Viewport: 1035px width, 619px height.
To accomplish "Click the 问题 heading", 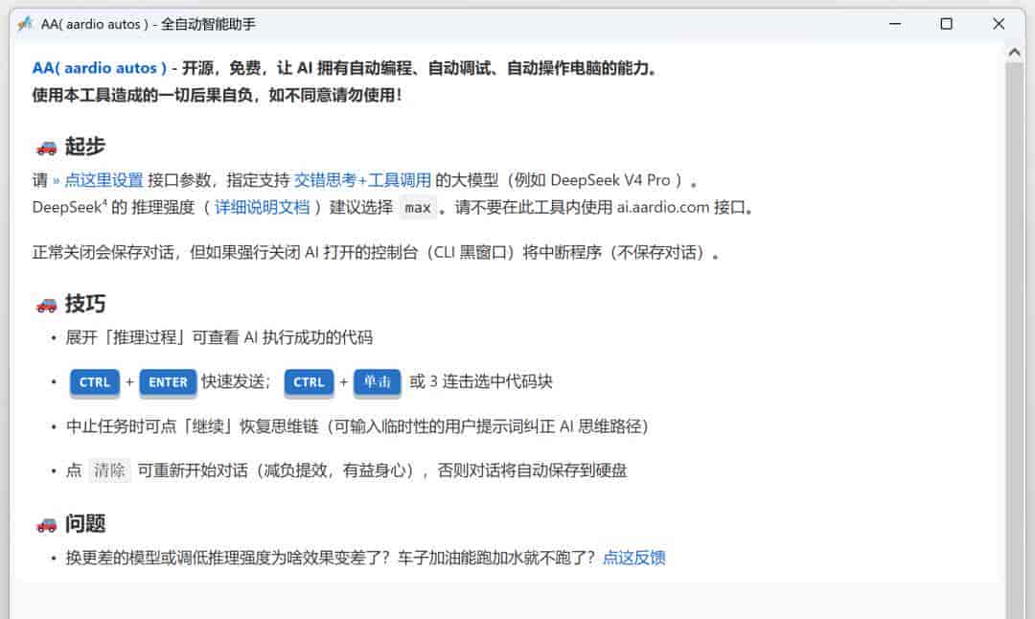I will point(85,524).
